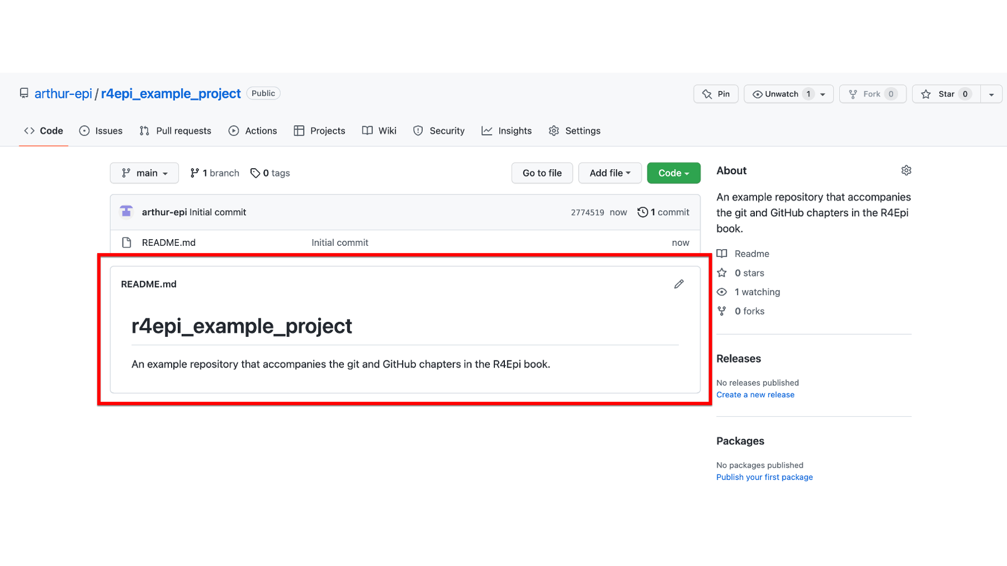View the 1 commit history link
The height and width of the screenshot is (566, 1007).
point(664,212)
